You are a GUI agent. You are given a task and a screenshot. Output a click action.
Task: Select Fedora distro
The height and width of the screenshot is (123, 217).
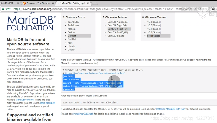click(x=71, y=32)
